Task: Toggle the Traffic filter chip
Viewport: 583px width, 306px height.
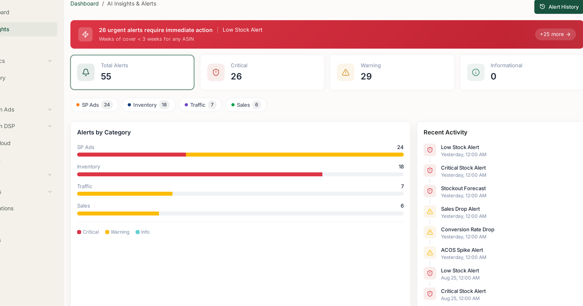Action: pos(200,105)
